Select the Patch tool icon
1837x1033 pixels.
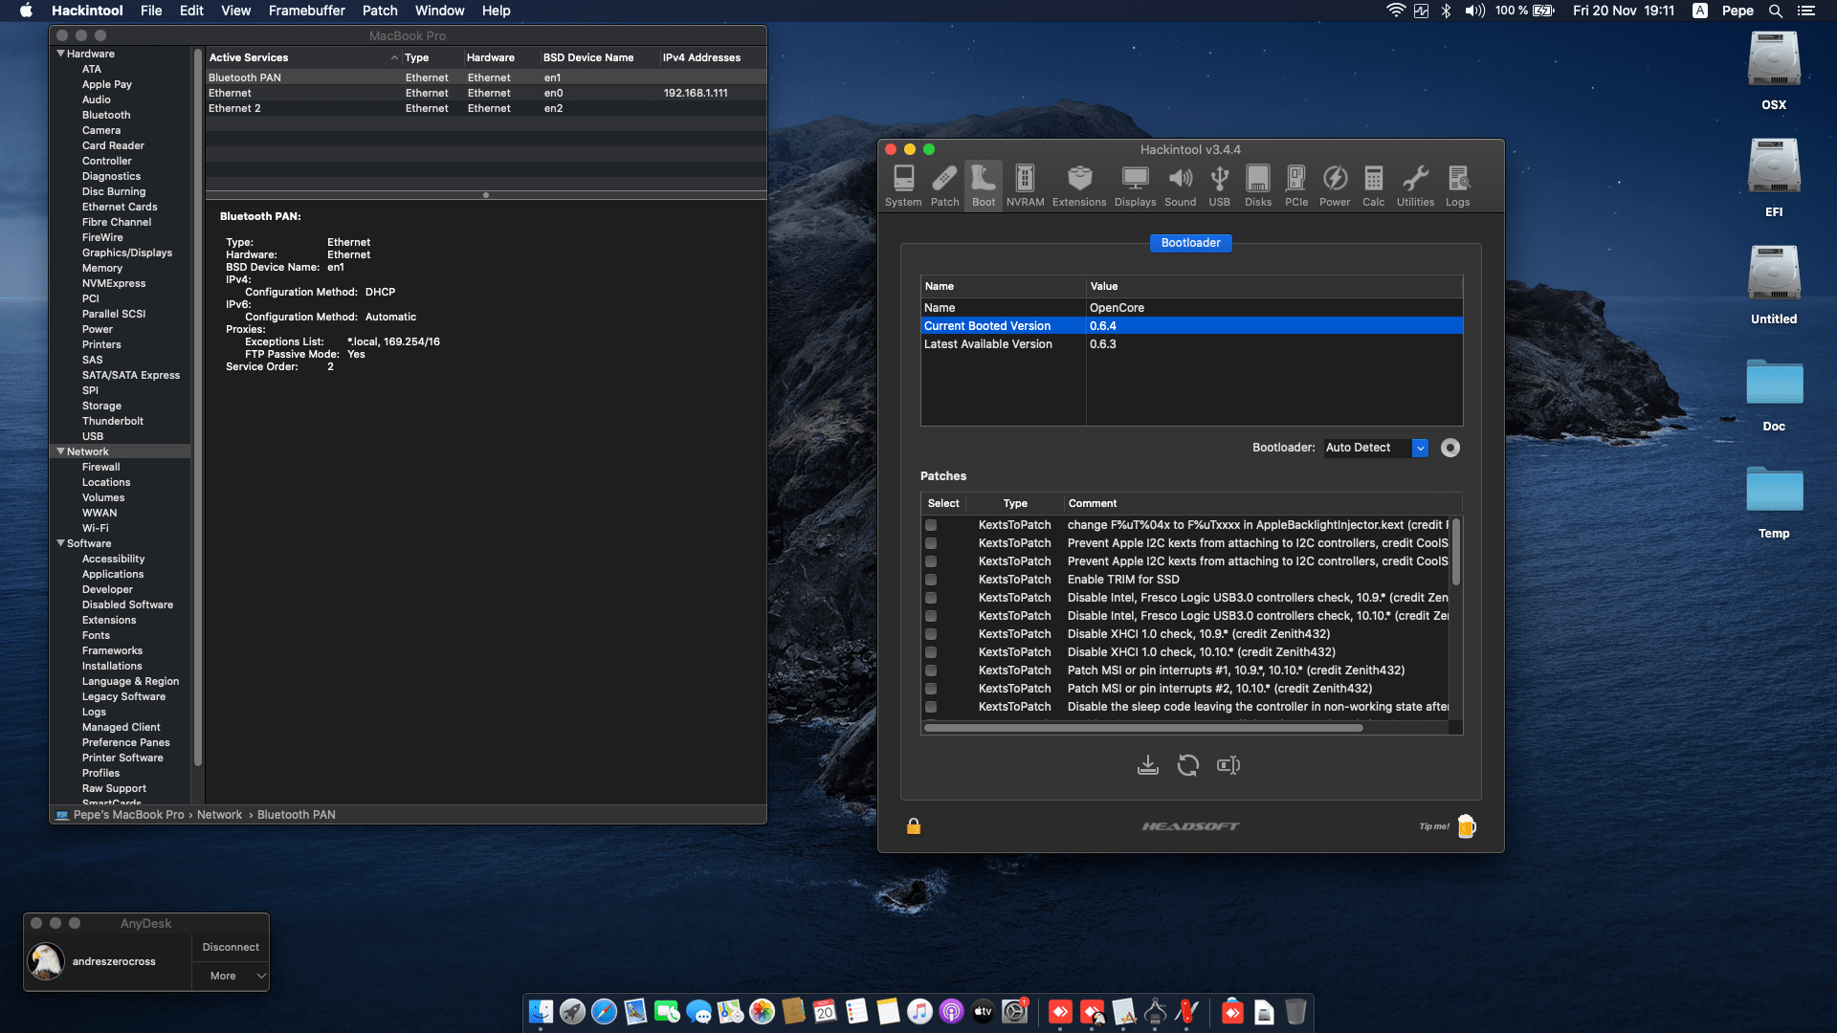tap(944, 184)
